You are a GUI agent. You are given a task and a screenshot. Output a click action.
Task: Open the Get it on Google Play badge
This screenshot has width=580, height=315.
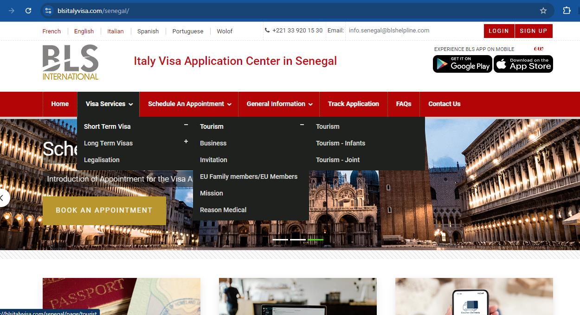coord(462,64)
